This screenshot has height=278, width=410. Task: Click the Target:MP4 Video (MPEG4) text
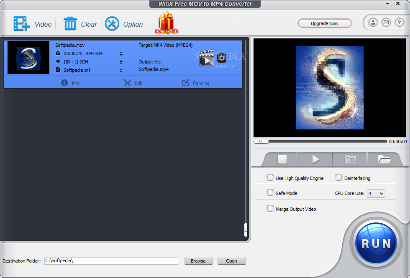(x=166, y=45)
